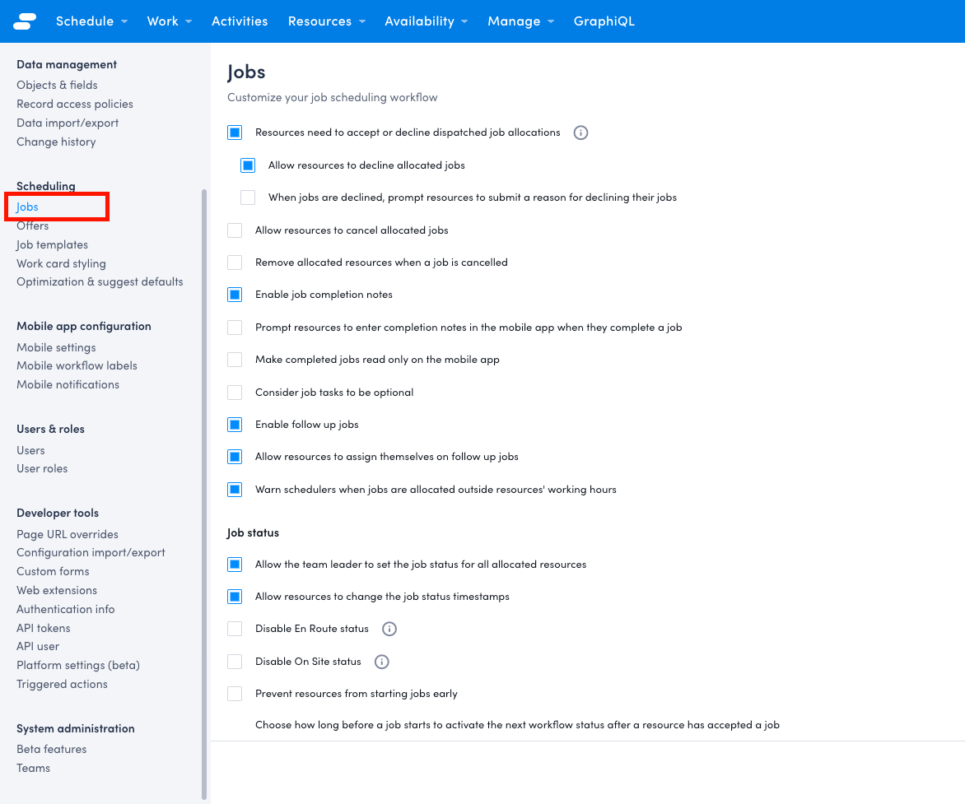Uncheck Enable job completion notes
This screenshot has height=804, width=965.
pyautogui.click(x=234, y=294)
